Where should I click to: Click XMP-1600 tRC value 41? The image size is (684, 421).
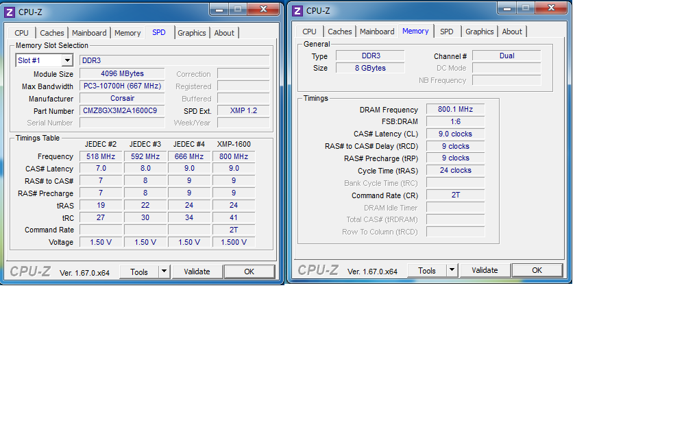coord(234,217)
